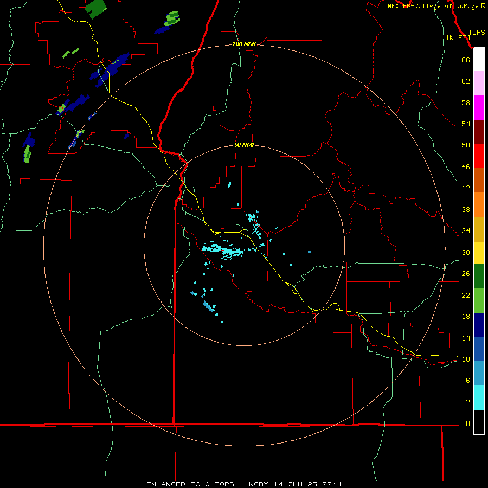Click the legend value "42"

click(466, 188)
